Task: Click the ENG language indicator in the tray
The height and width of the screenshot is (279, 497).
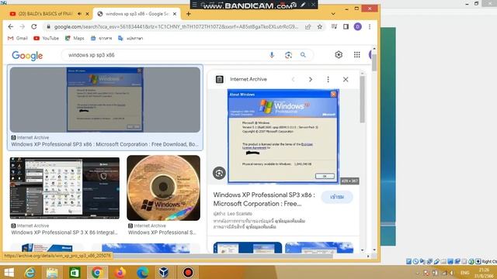Action: 464,273
